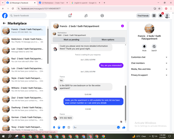Screen dimensions: 174x139
Task: Open Daaihung conversation
Action: point(23,109)
